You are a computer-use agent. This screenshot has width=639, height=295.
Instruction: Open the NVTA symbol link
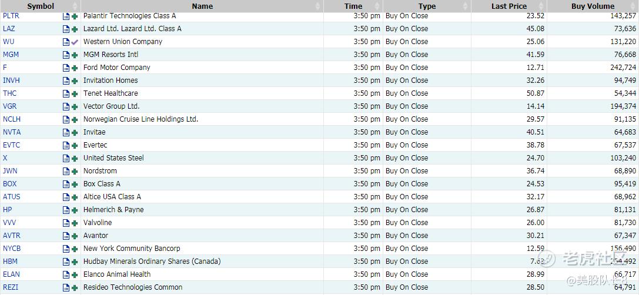12,132
